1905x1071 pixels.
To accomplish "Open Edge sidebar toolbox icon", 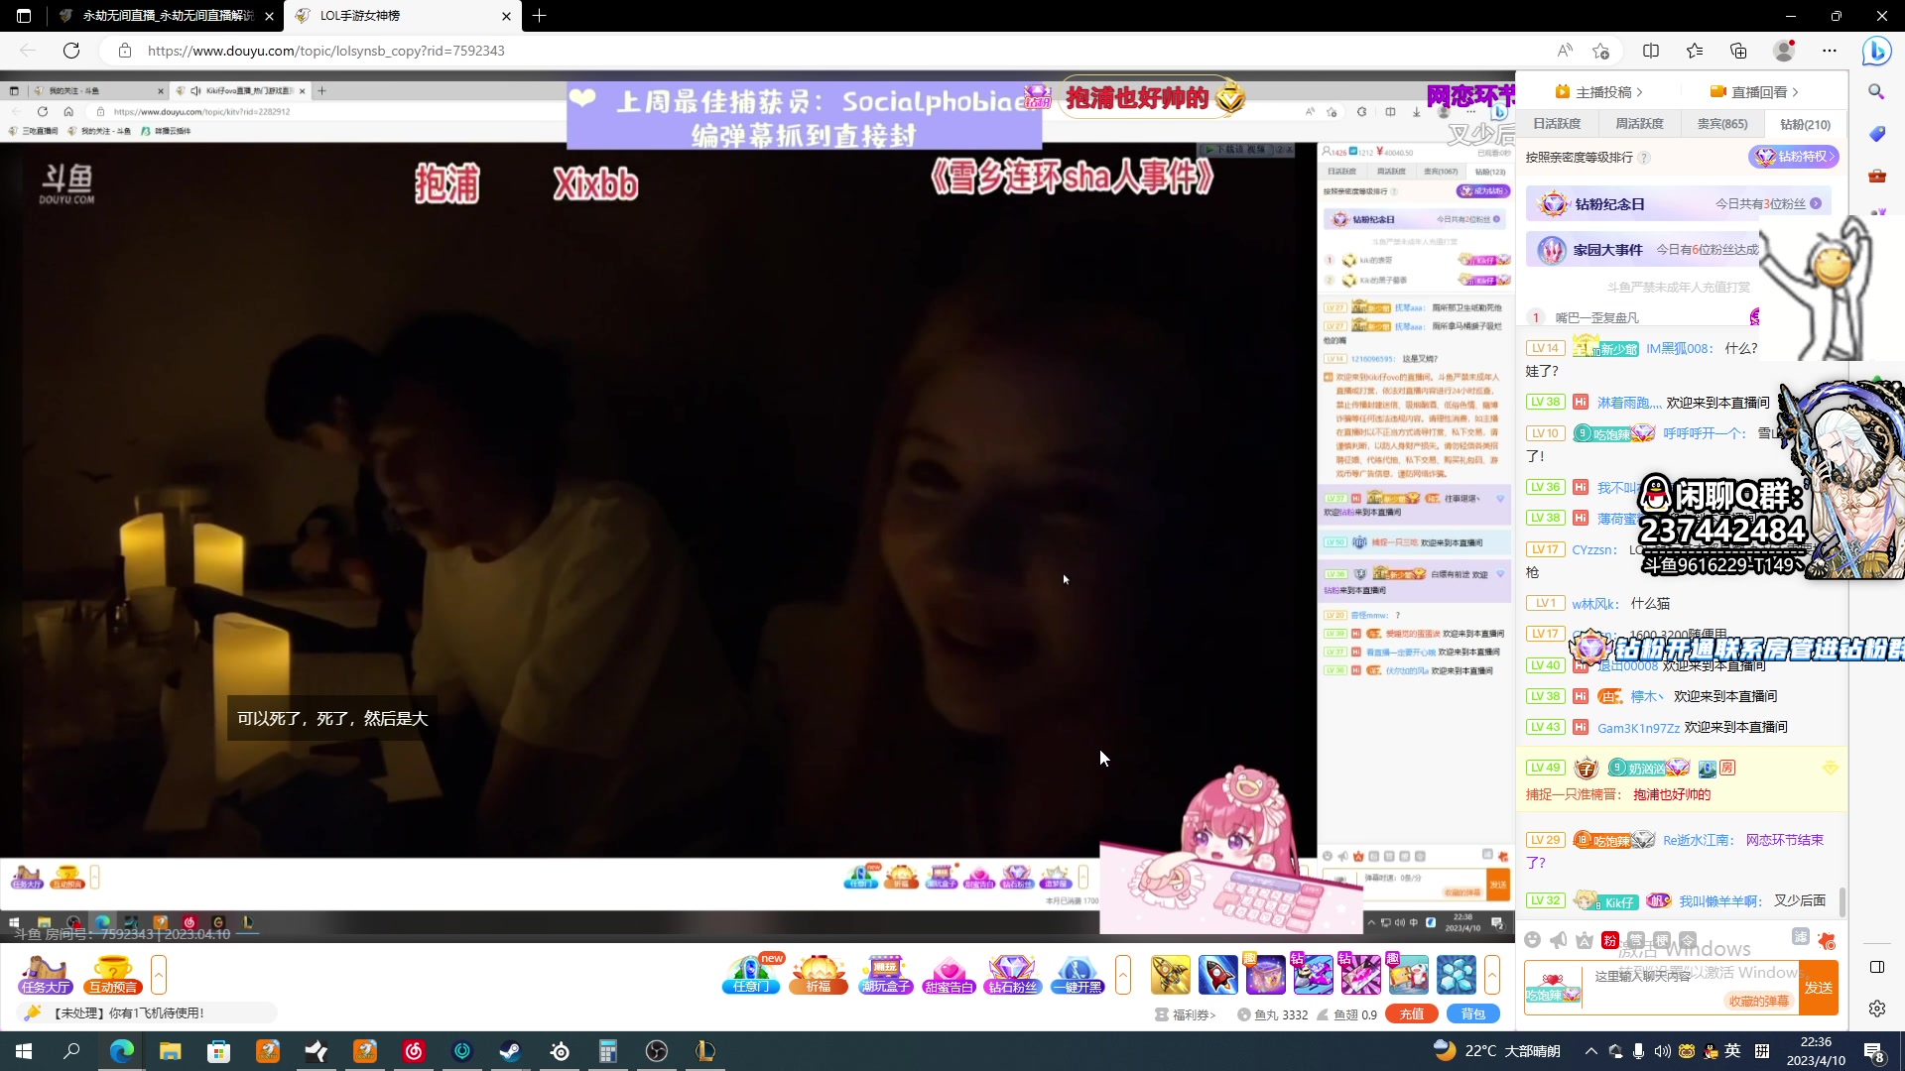I will click(x=1876, y=177).
